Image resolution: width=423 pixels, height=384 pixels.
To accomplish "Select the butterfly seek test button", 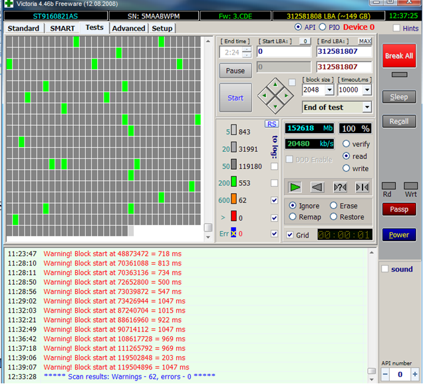I will coord(362,187).
